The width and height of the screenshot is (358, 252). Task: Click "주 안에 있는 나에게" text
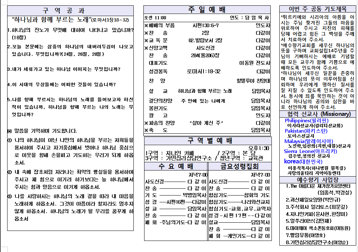[x=203, y=101]
